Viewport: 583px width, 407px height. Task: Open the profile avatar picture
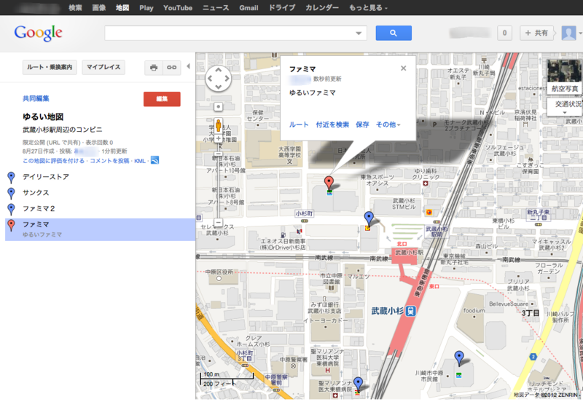tap(568, 33)
